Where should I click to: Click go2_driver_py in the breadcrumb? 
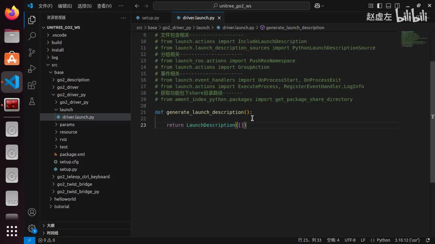pos(177,27)
